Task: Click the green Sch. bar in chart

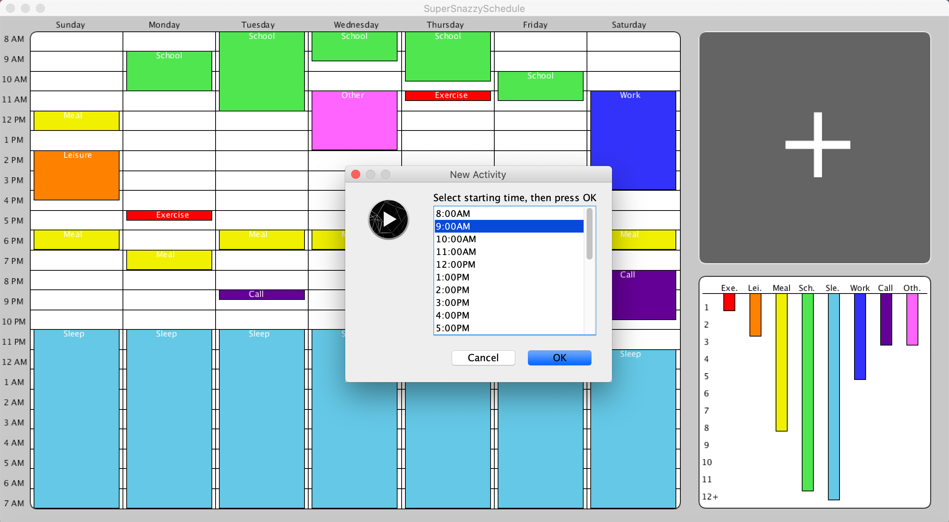Action: (x=807, y=393)
